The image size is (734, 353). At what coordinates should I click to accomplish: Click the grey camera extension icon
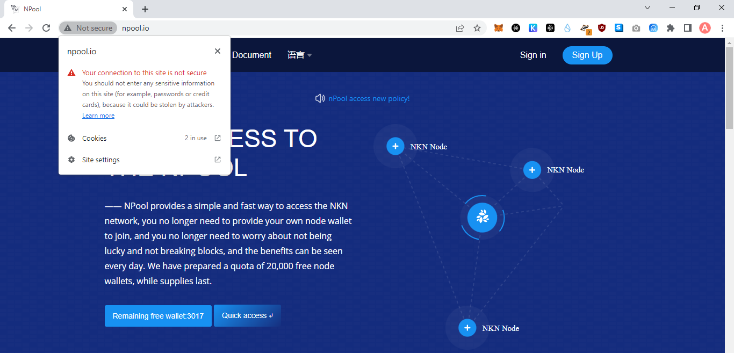[636, 28]
